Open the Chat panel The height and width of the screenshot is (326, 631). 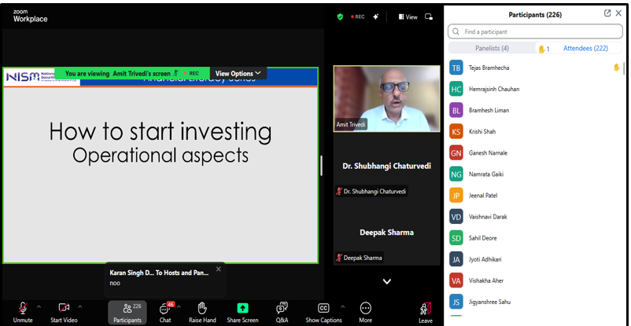(165, 308)
